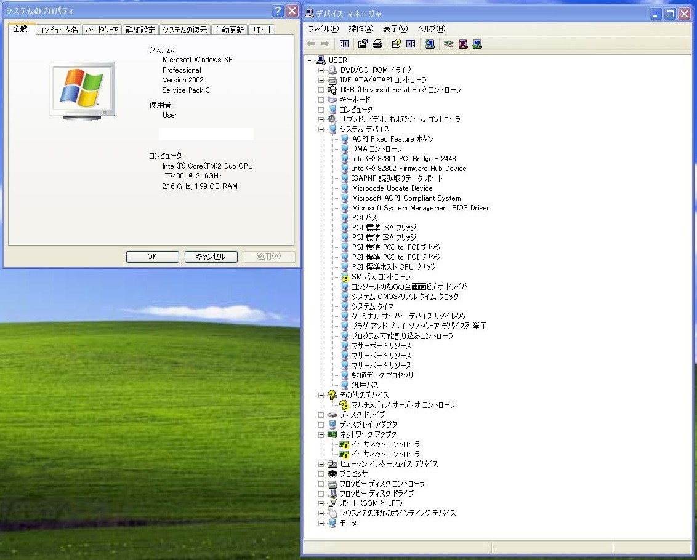Click the SM バス コントローラ warning icon
Image resolution: width=697 pixels, height=560 pixels.
pyautogui.click(x=345, y=277)
